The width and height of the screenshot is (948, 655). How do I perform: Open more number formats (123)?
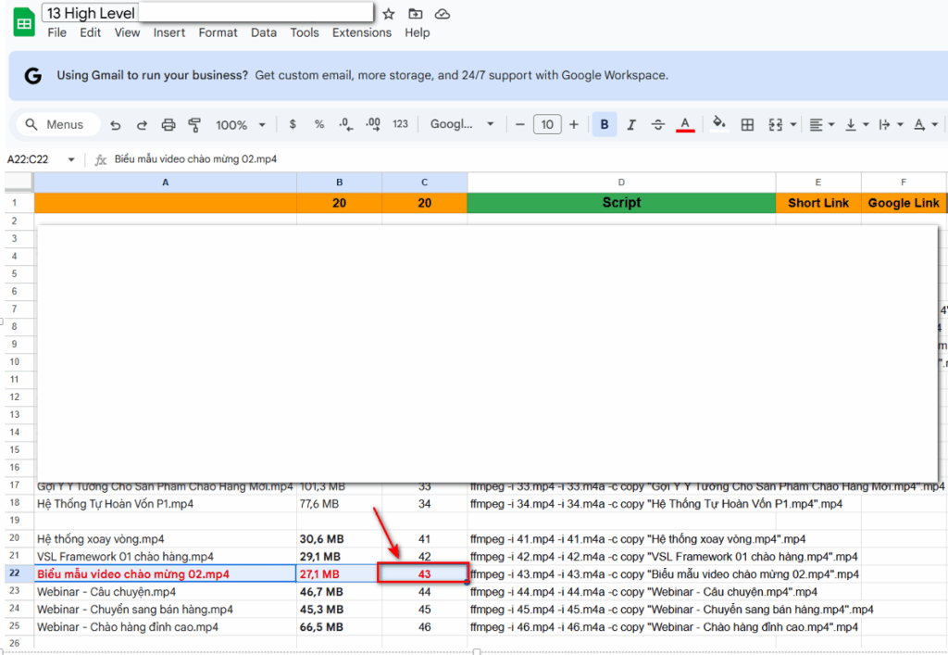point(400,124)
